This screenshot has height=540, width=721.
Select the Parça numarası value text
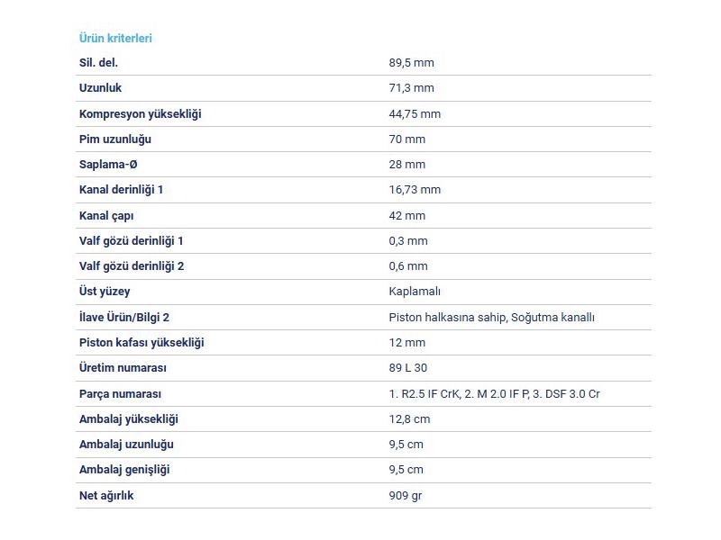pos(494,394)
